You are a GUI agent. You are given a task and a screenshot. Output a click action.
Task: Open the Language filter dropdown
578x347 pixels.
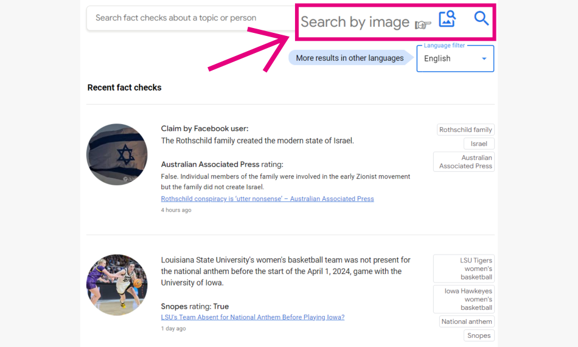click(x=455, y=58)
